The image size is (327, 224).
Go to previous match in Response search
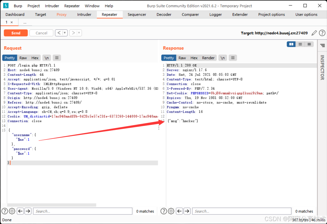180,211
